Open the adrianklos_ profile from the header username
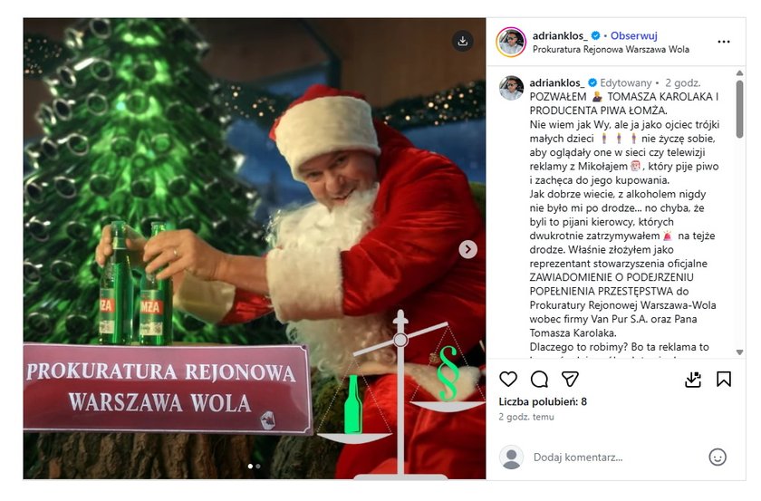 (x=560, y=35)
